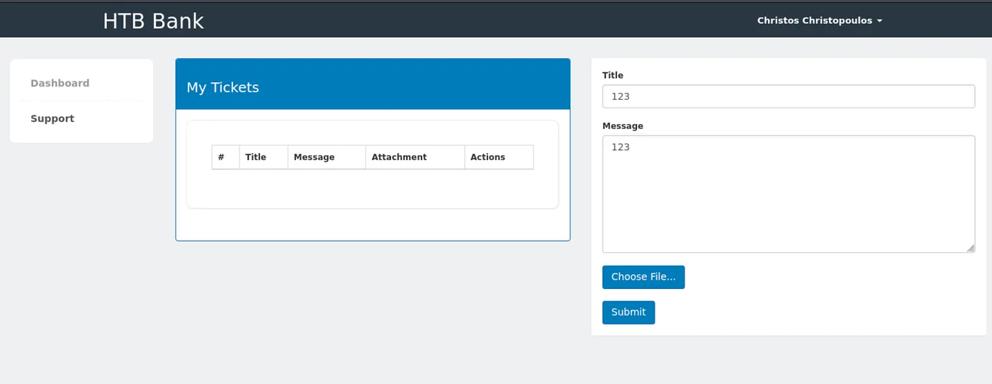Go to the HTB Bank home logo
992x384 pixels.
tap(153, 21)
